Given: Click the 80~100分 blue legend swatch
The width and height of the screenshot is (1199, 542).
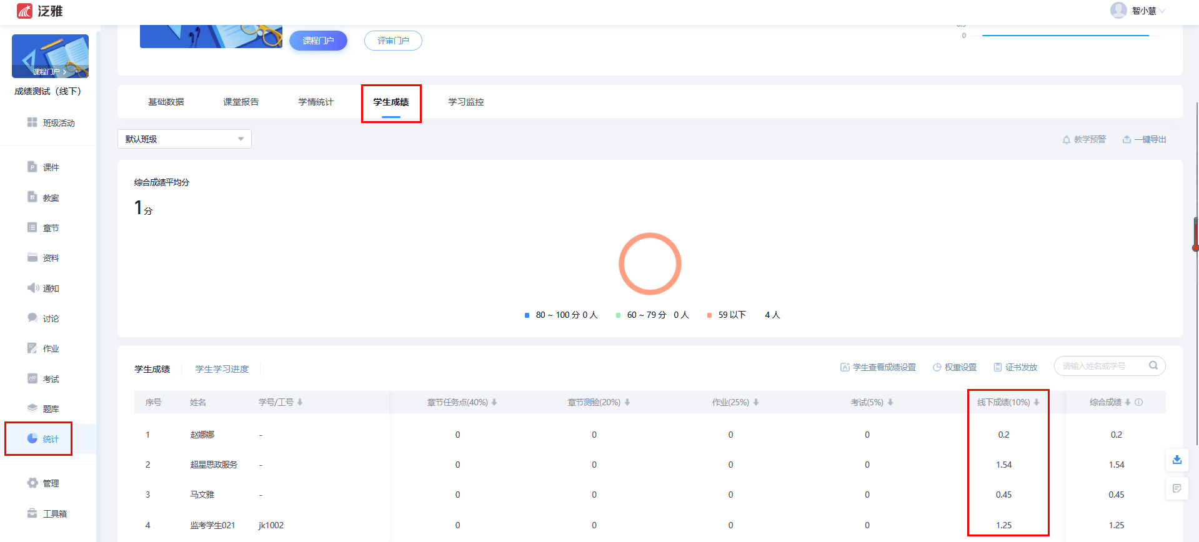Looking at the screenshot, I should pyautogui.click(x=527, y=315).
